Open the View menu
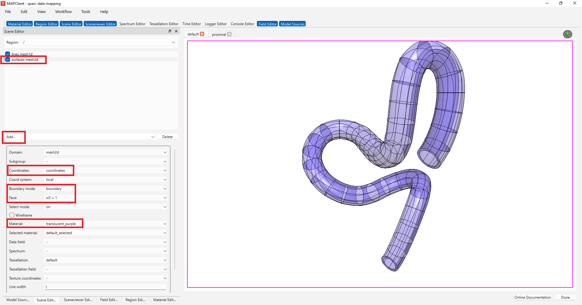Viewport: 582px width, 305px height. (x=42, y=12)
